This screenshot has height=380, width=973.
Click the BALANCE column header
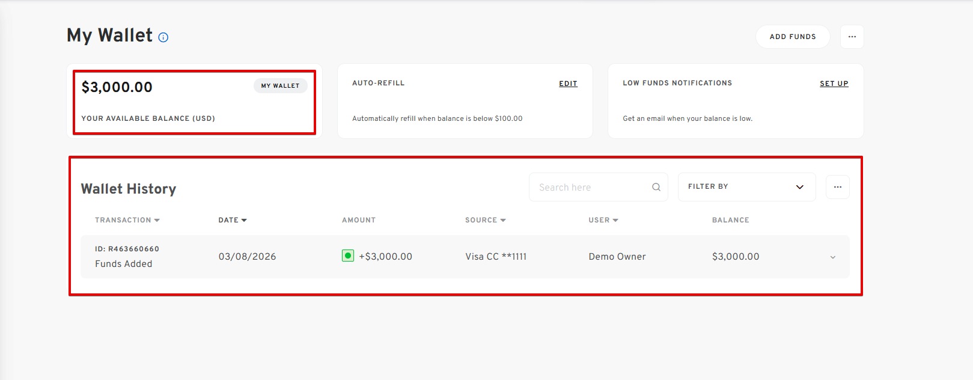point(730,220)
